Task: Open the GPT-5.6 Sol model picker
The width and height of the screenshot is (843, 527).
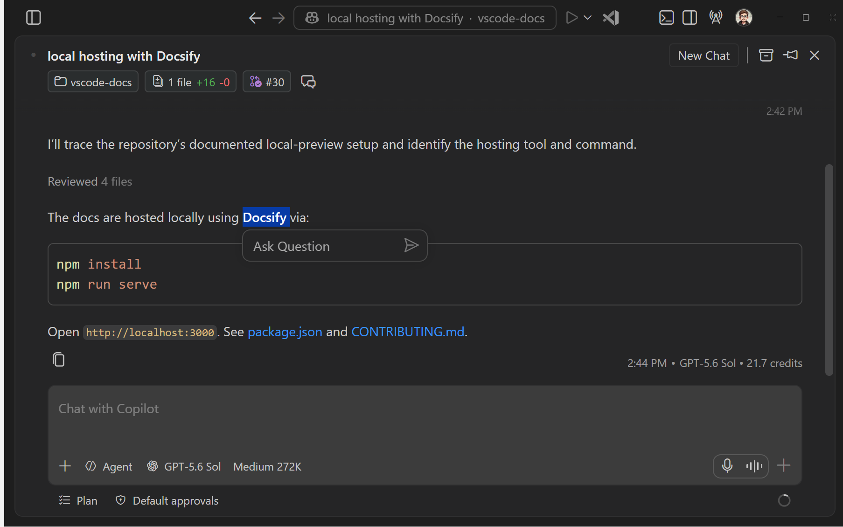Action: point(184,466)
